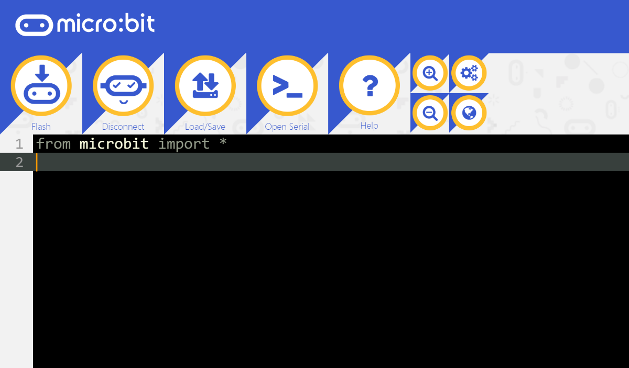Open the settings gears icon
The width and height of the screenshot is (629, 368).
tap(469, 73)
